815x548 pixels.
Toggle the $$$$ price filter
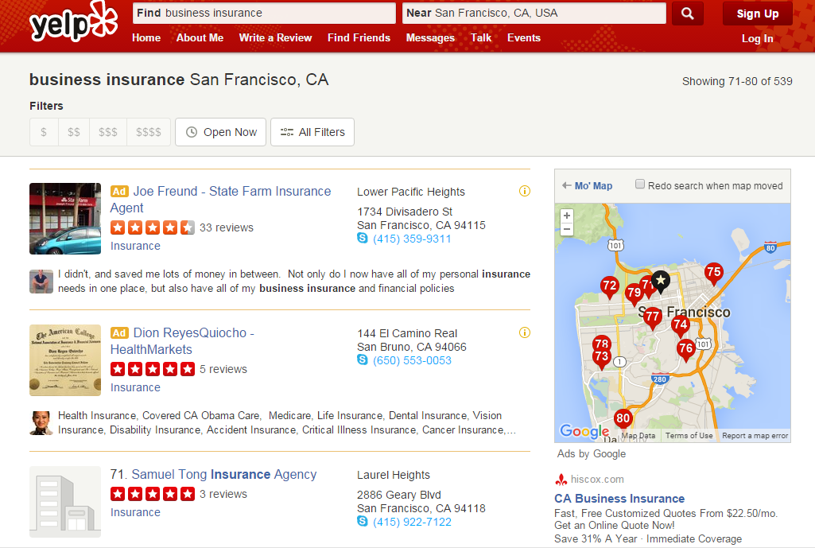click(x=149, y=132)
